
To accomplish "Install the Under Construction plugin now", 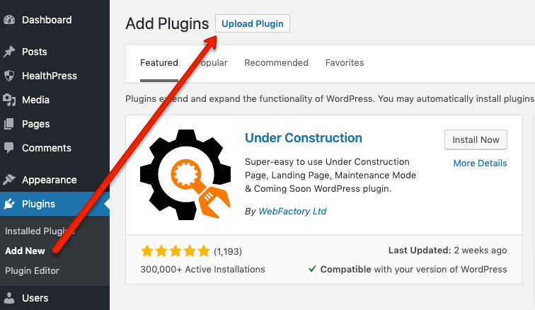I will [476, 139].
